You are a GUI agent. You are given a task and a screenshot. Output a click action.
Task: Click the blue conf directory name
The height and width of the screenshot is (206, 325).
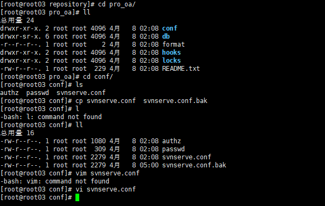tap(170, 28)
